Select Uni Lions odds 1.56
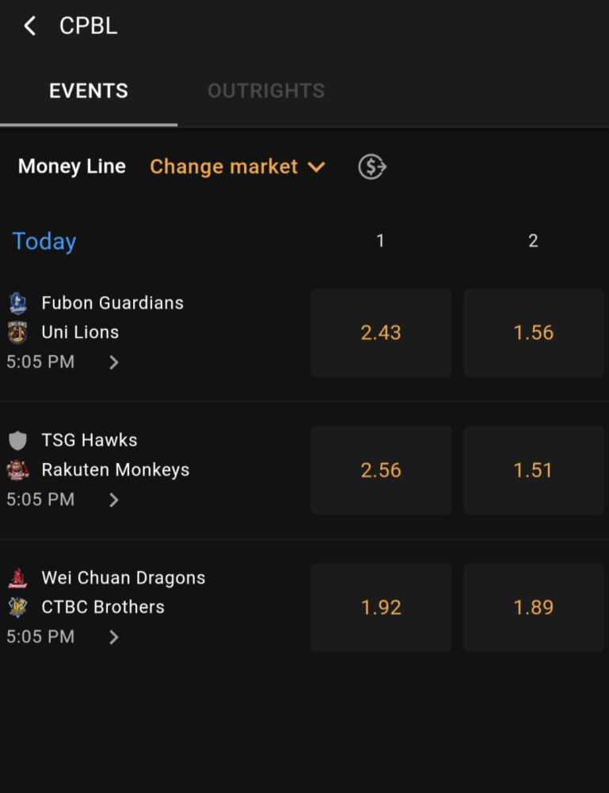Viewport: 609px width, 793px height. [534, 333]
